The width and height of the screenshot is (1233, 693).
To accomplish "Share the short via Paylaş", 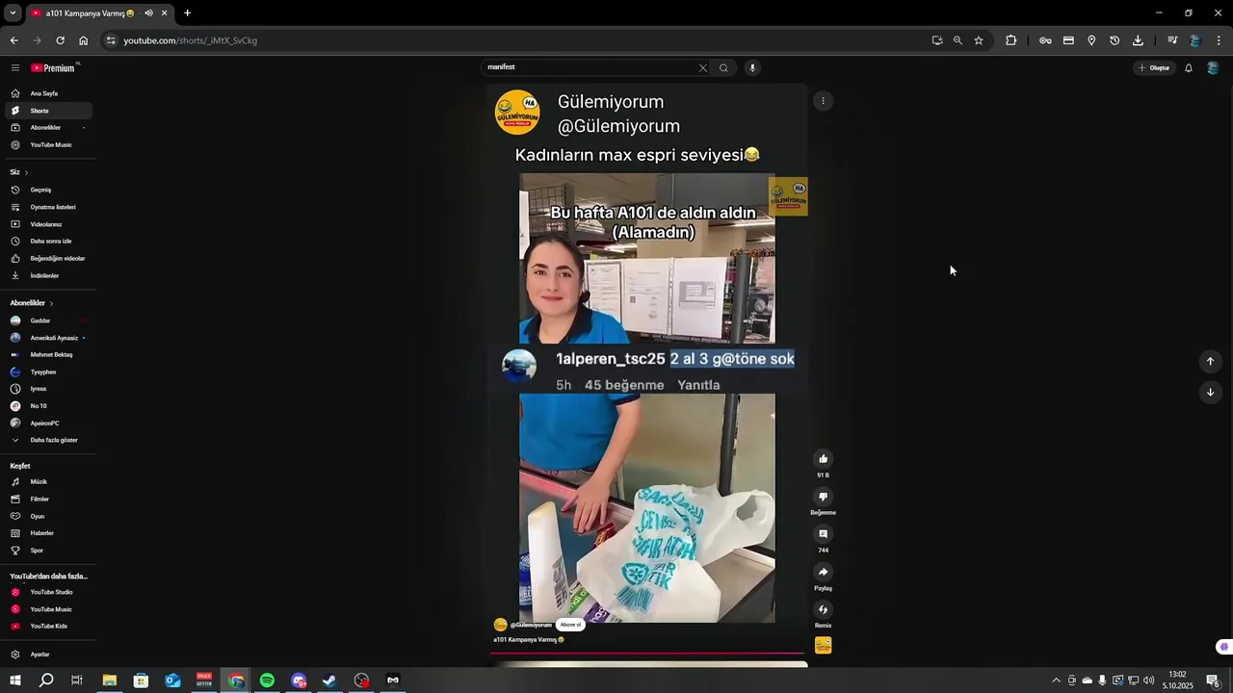I will point(823,572).
